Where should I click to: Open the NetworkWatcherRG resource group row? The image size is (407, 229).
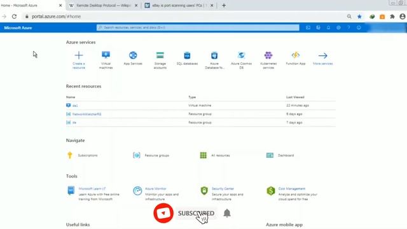(201, 114)
